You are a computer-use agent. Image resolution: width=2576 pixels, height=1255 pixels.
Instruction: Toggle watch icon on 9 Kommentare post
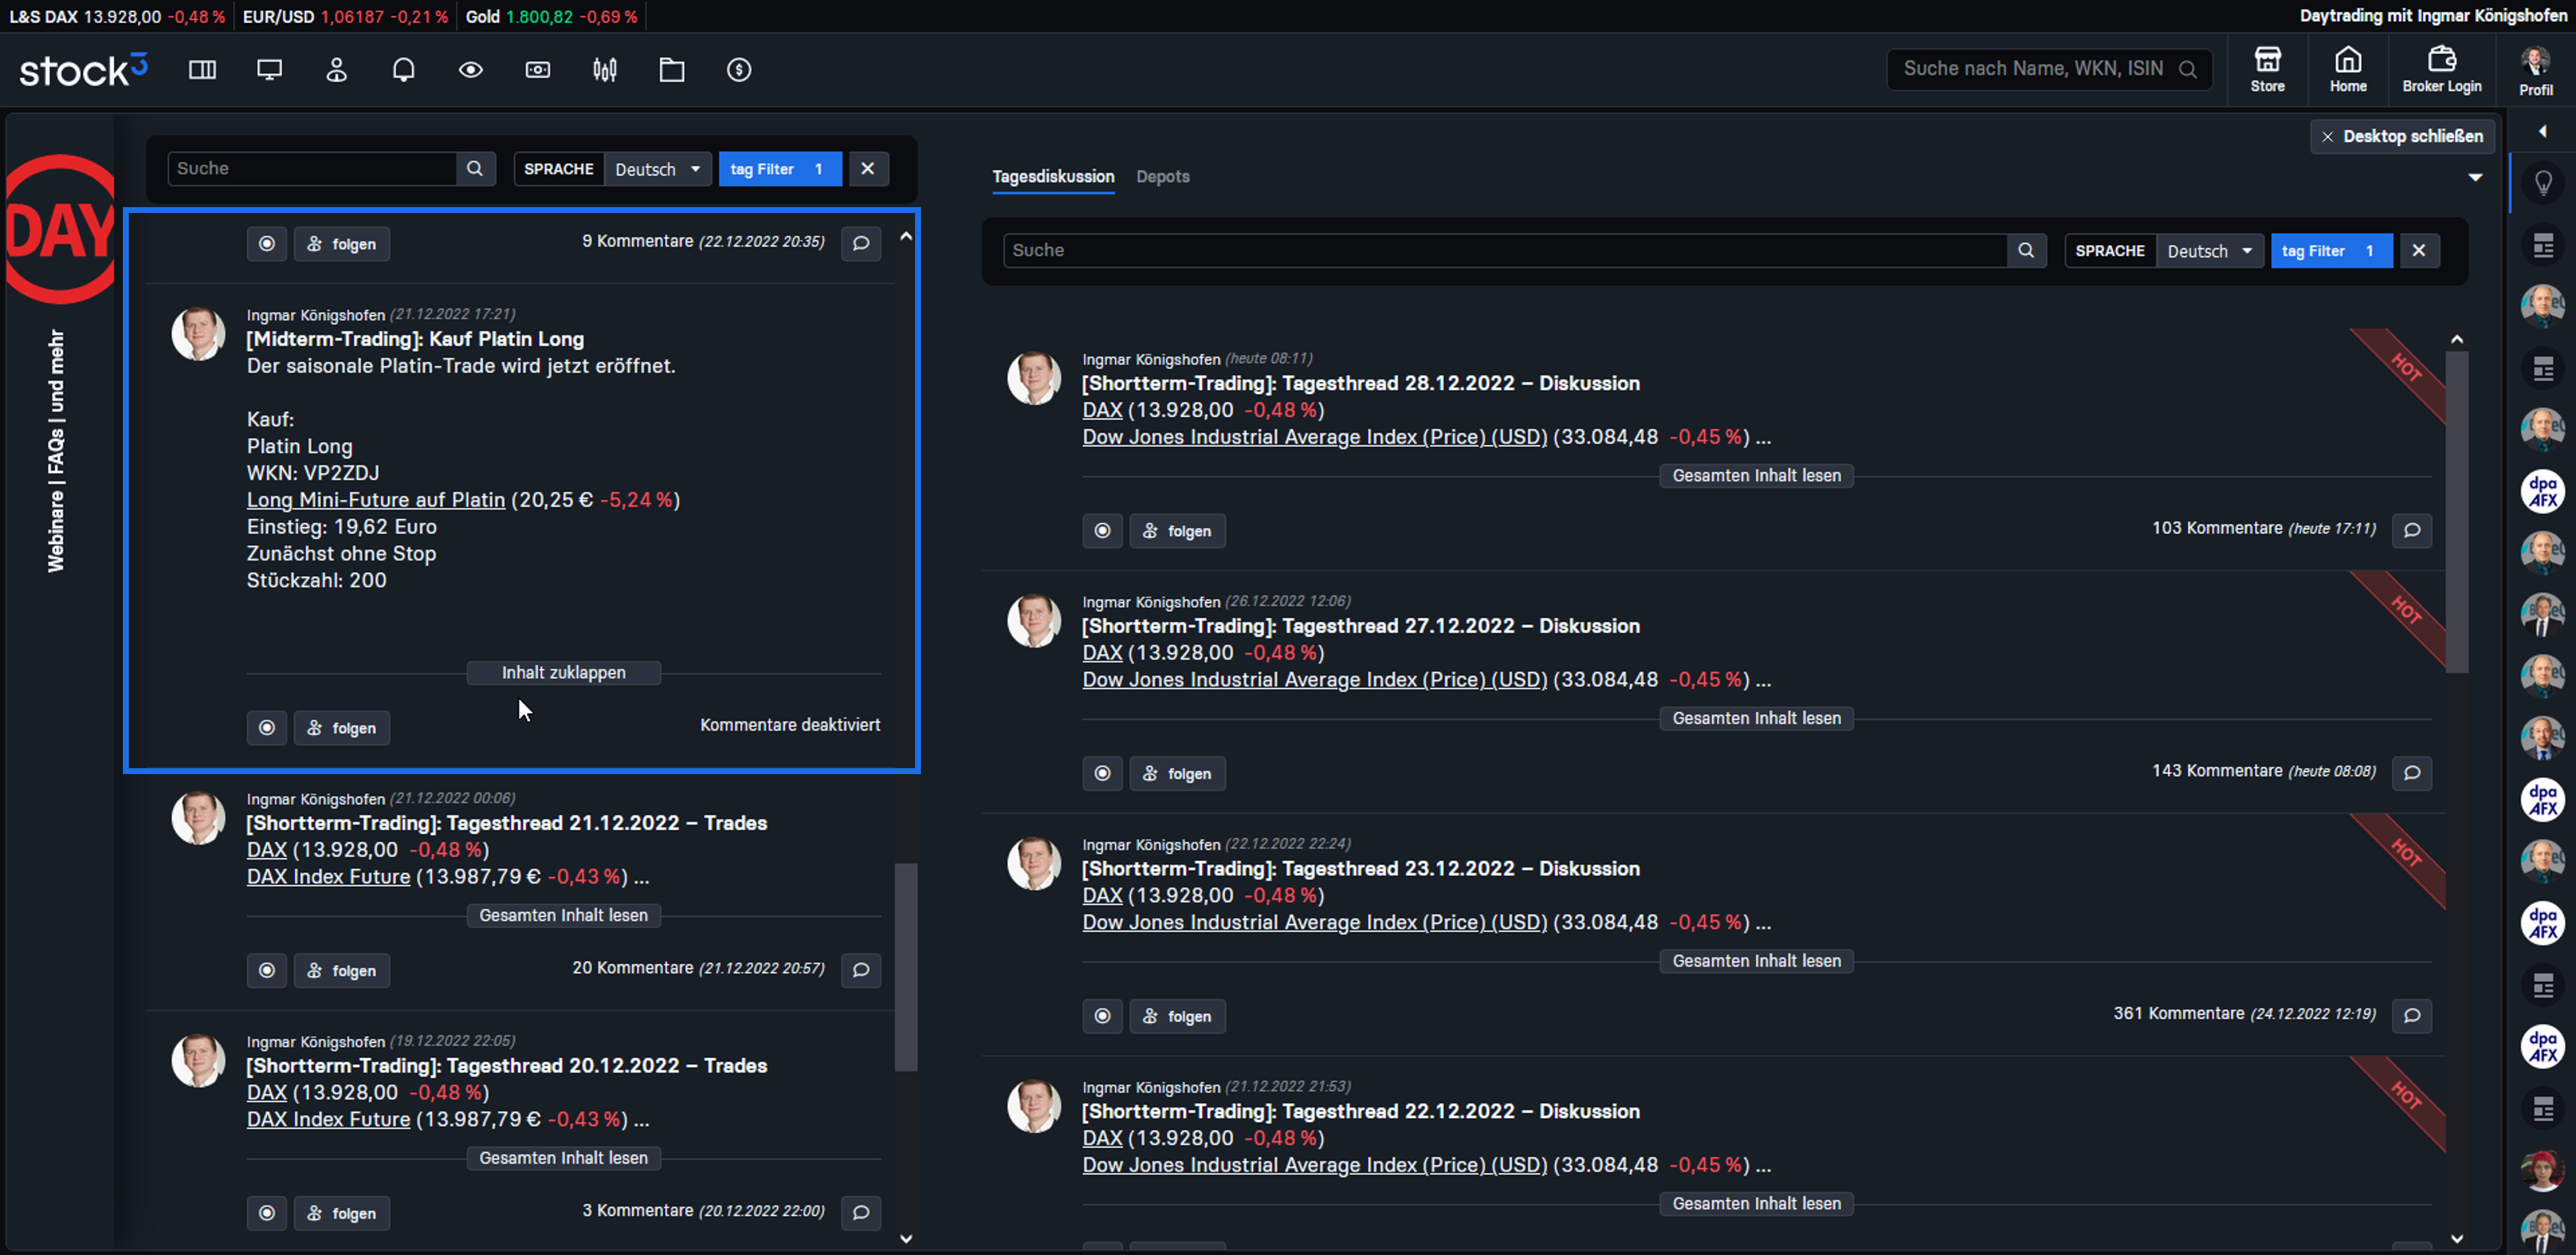pos(267,244)
